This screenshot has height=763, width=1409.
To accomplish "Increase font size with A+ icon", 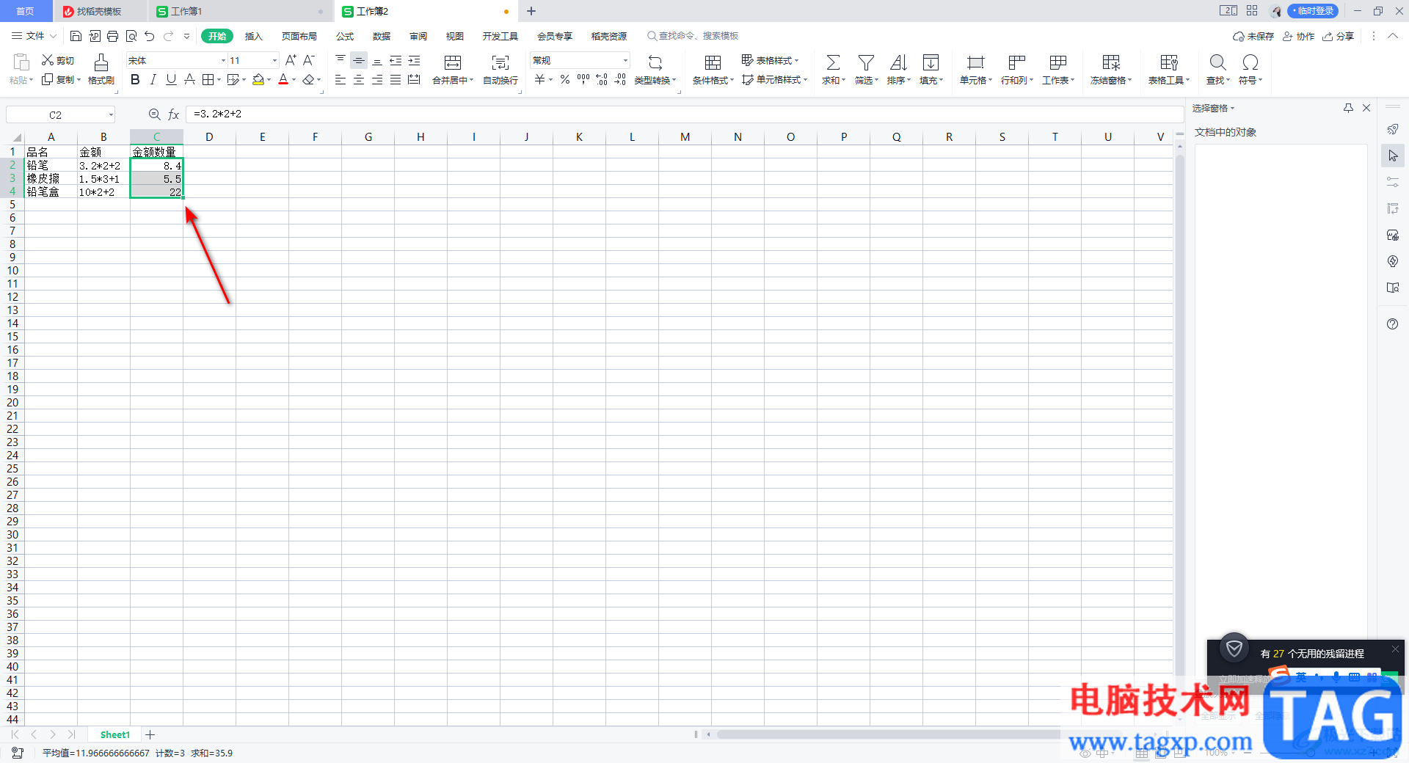I will [x=291, y=60].
